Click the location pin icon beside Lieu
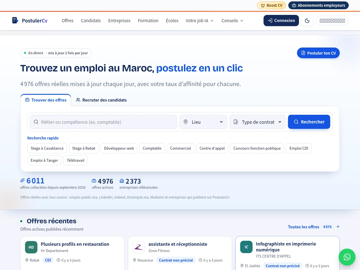The image size is (360, 270). click(x=186, y=122)
